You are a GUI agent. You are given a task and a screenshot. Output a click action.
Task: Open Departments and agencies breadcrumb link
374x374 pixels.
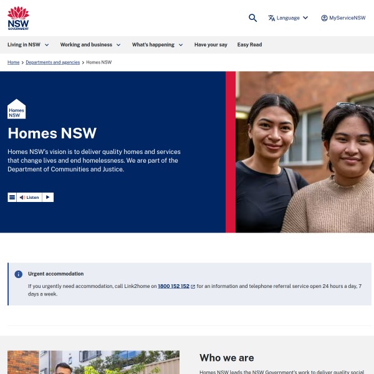click(53, 62)
